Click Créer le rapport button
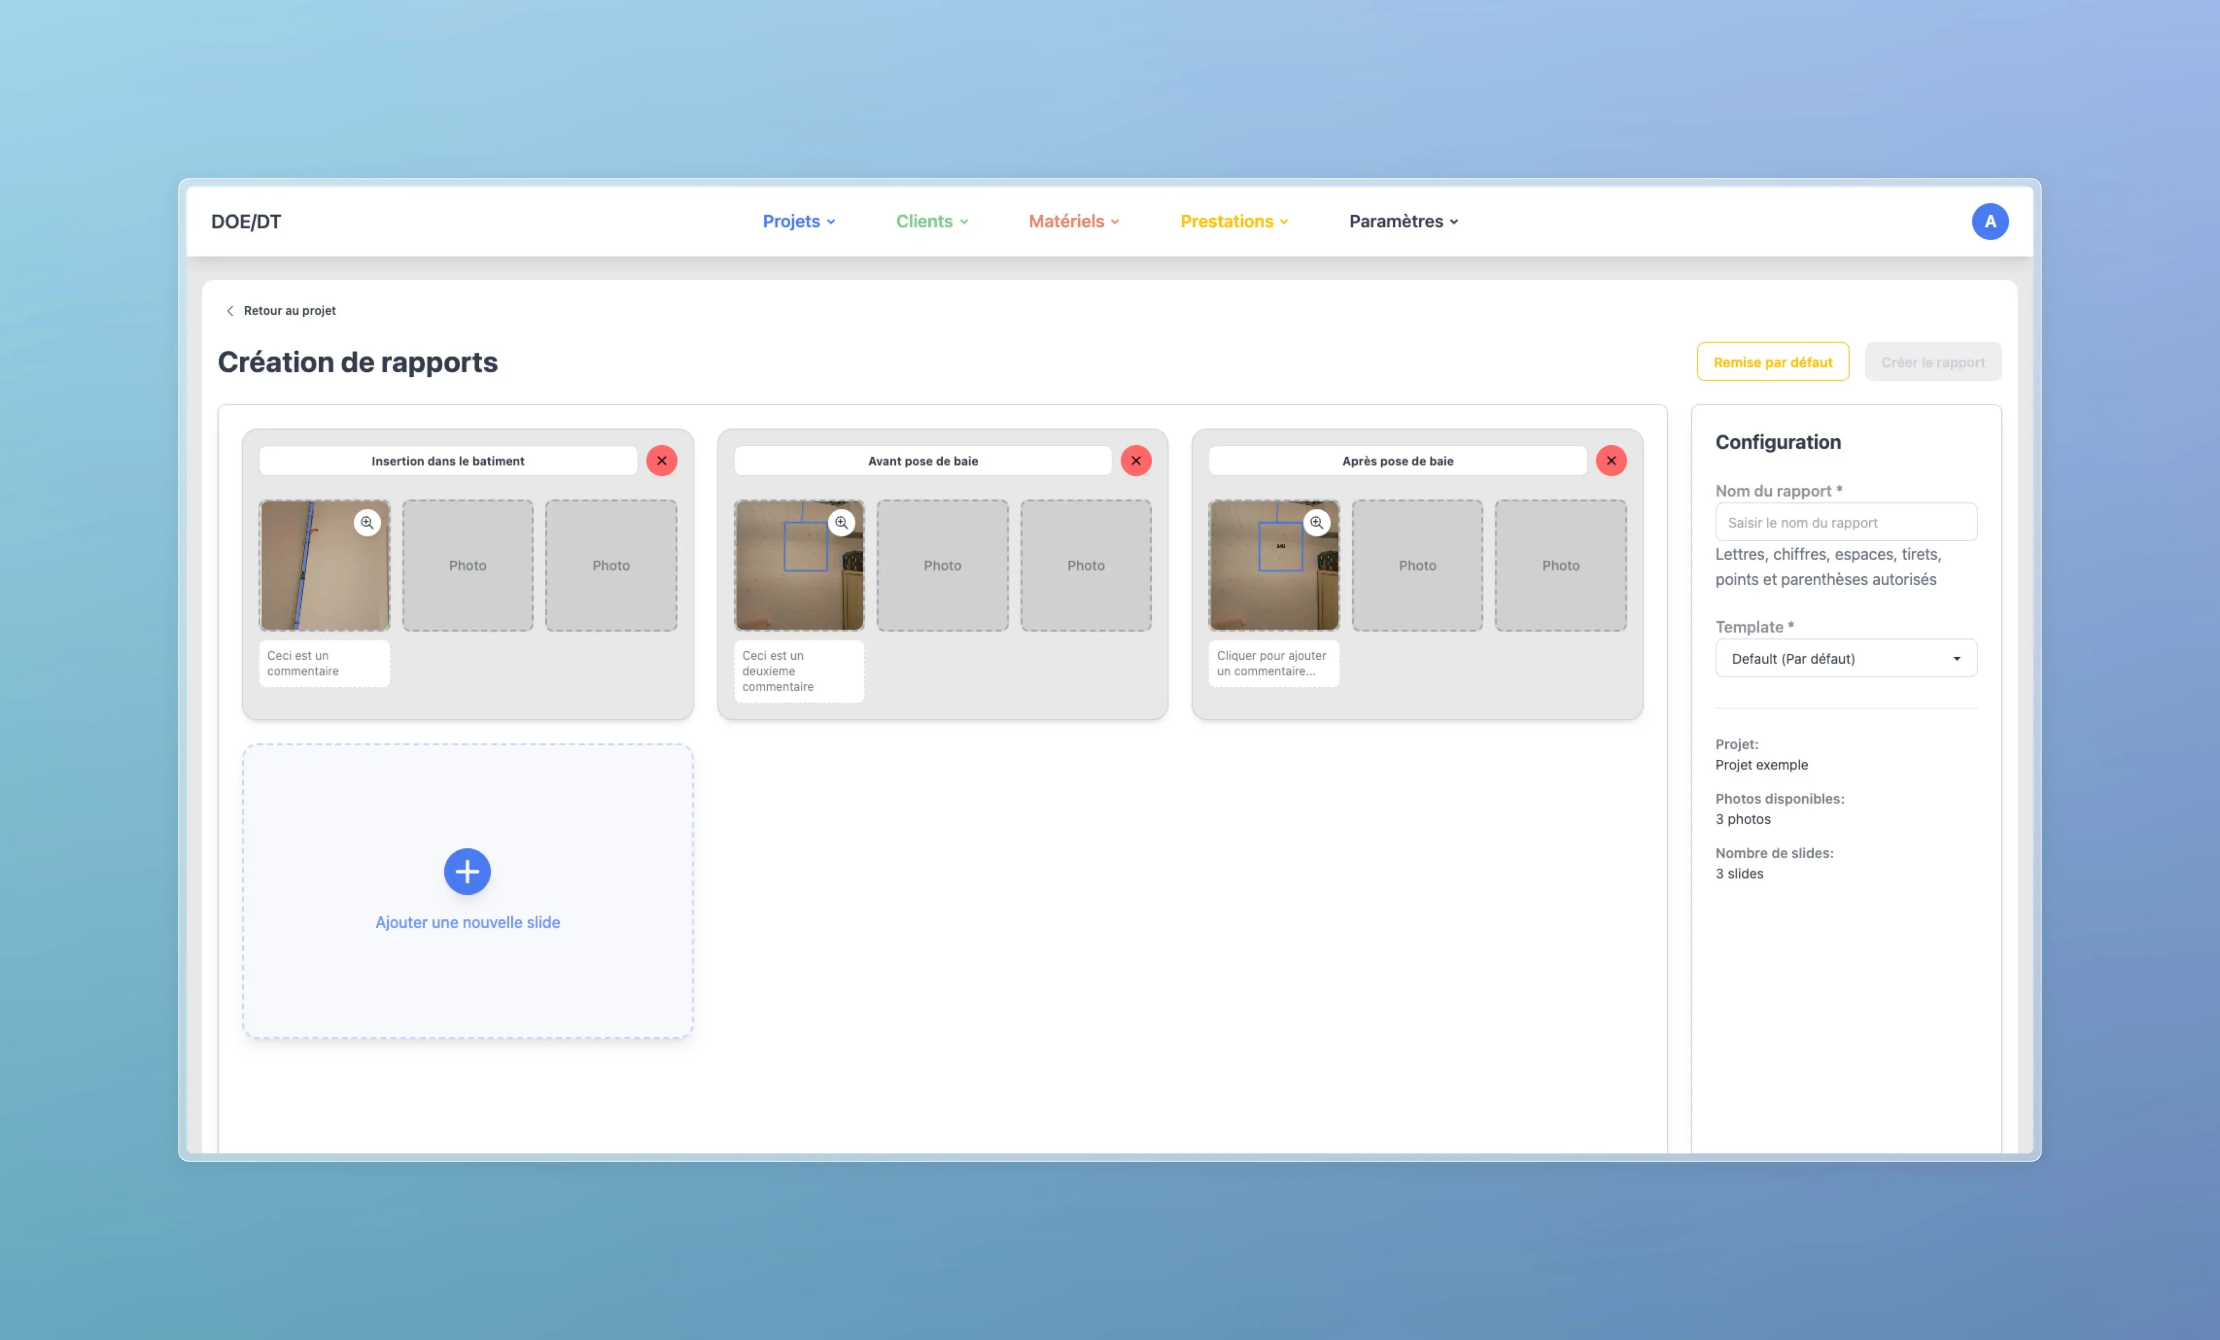 (1933, 362)
